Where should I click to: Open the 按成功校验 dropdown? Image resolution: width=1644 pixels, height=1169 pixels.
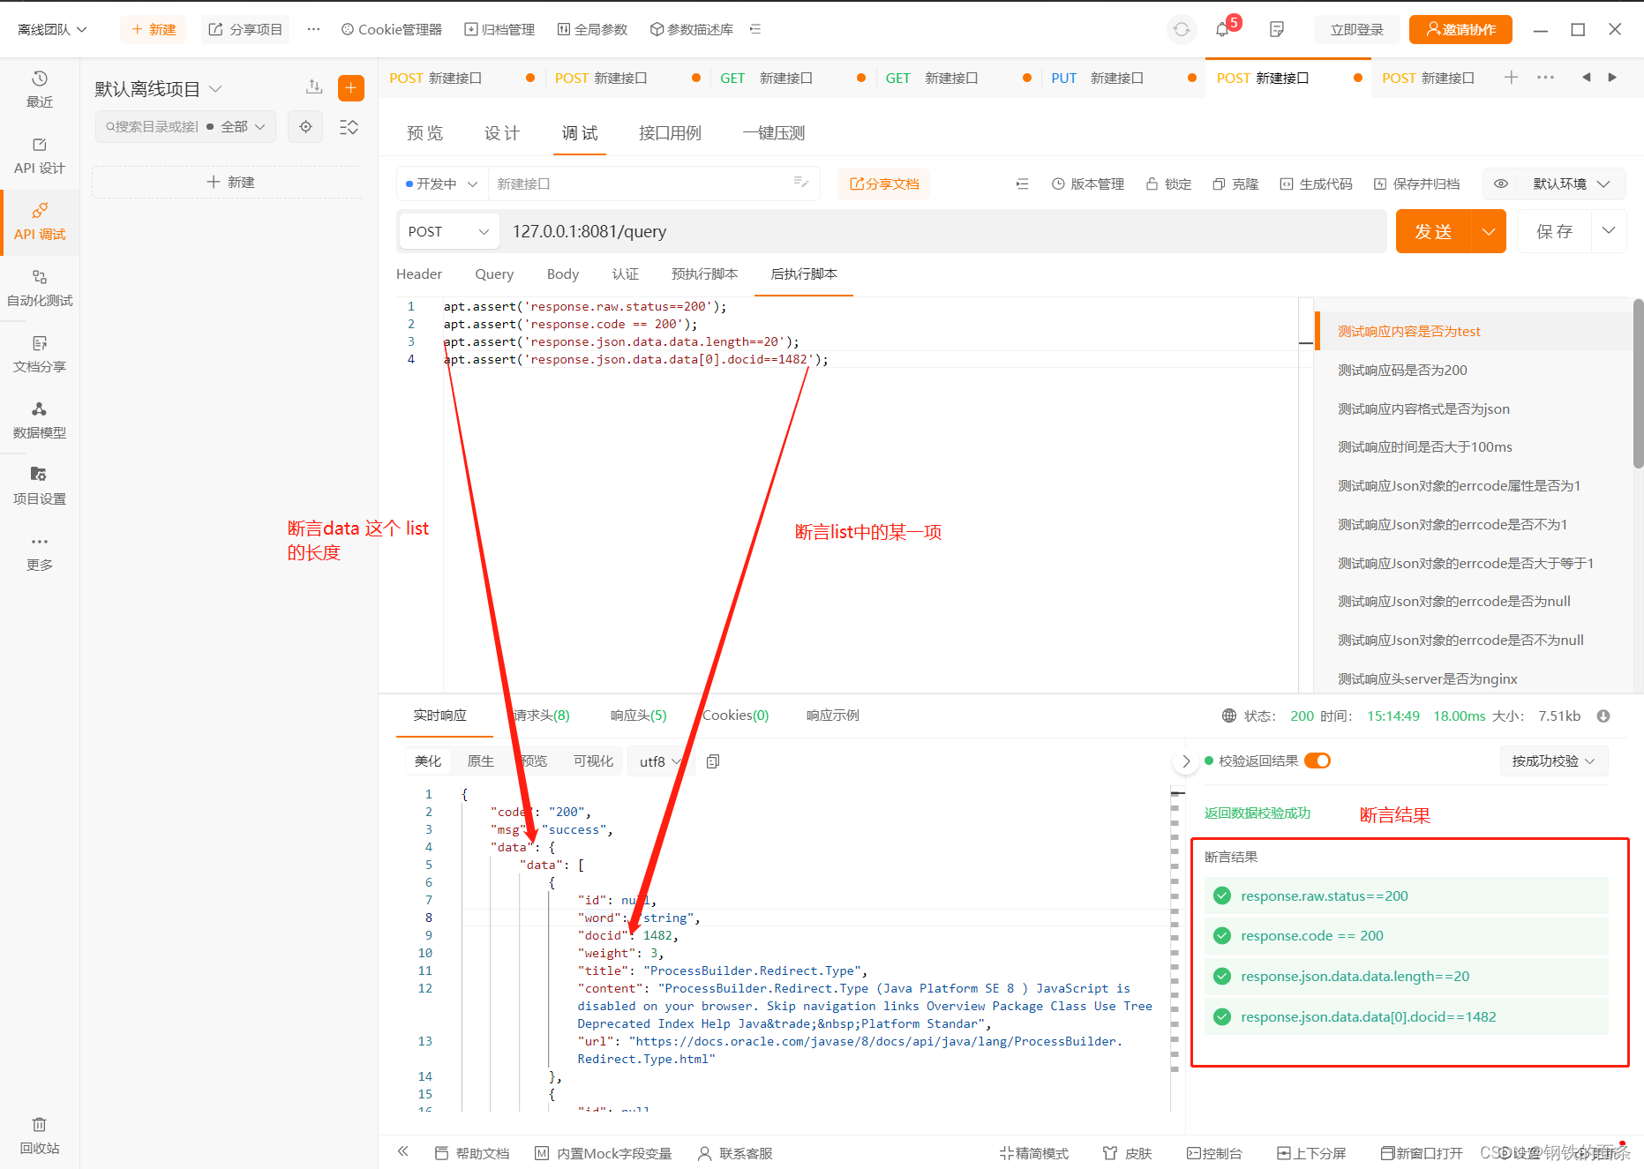pos(1554,761)
